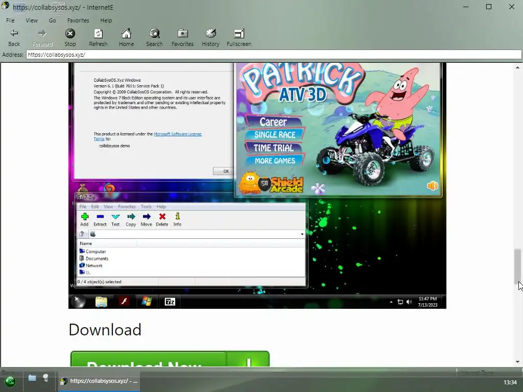Select Documents in the 7-Zip list
The height and width of the screenshot is (392, 523).
[94, 258]
